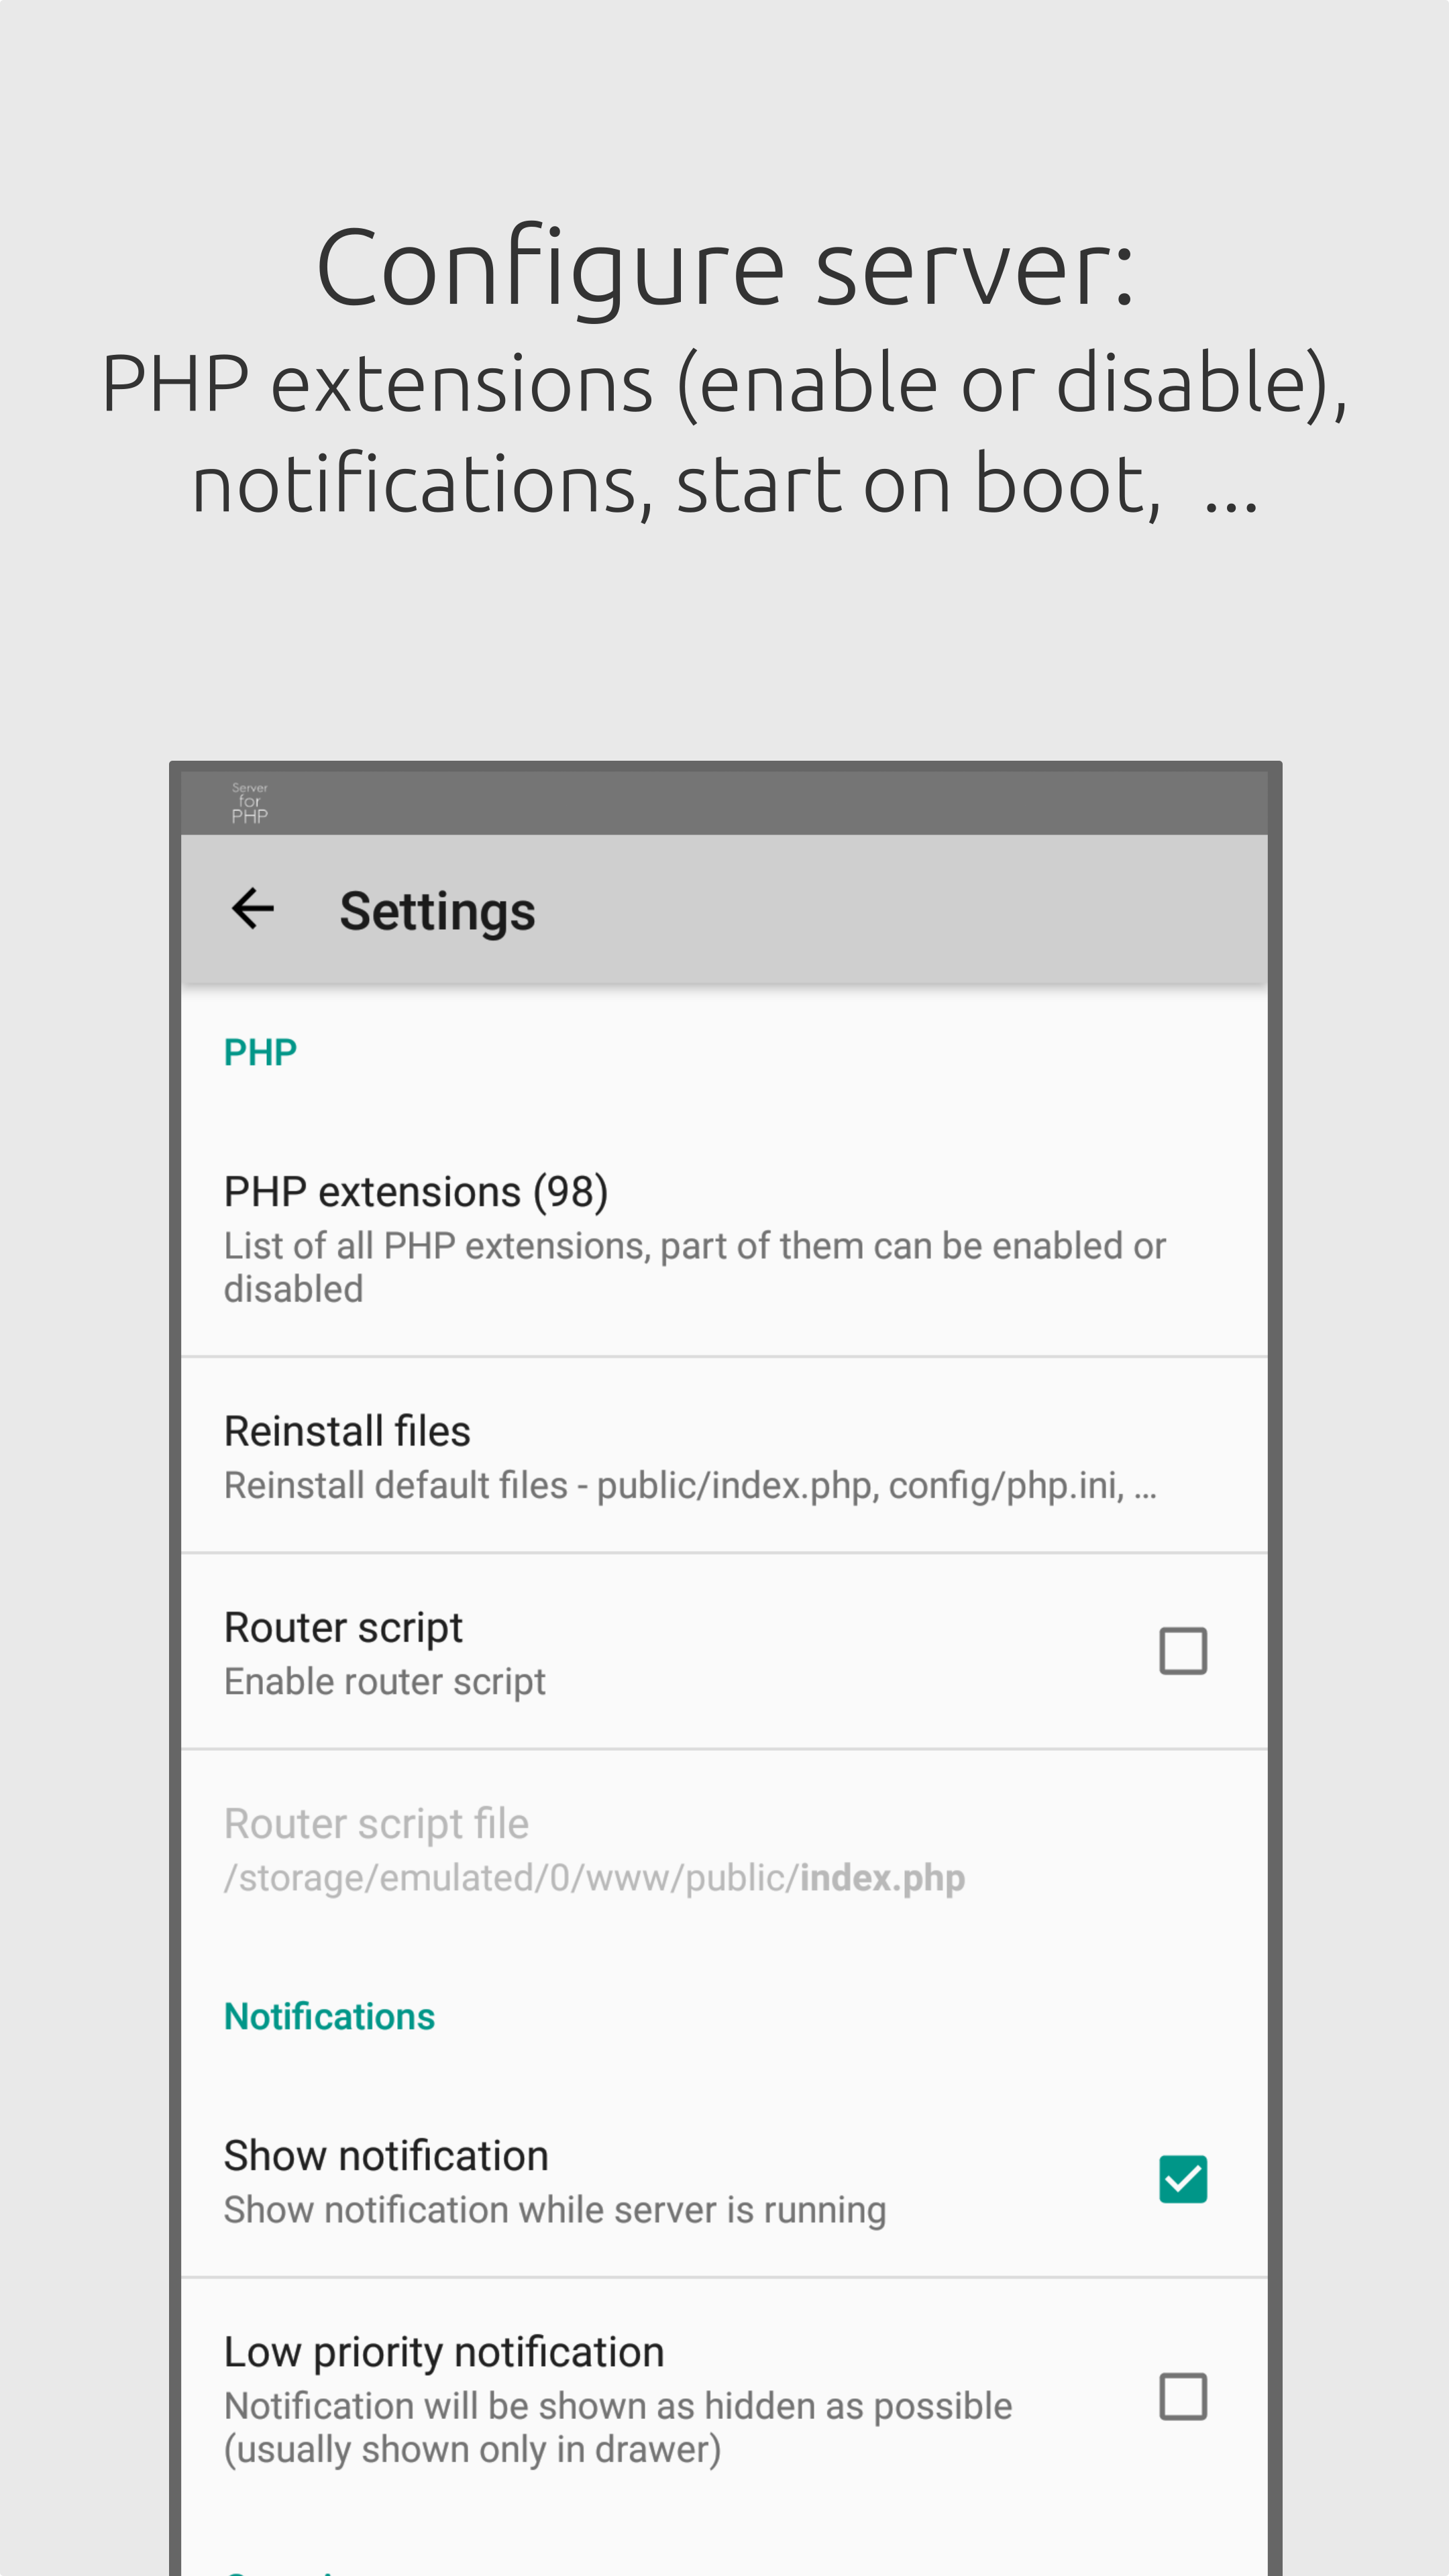Viewport: 1449px width, 2576px height.
Task: Select the Reinstall files option
Action: (x=724, y=1456)
